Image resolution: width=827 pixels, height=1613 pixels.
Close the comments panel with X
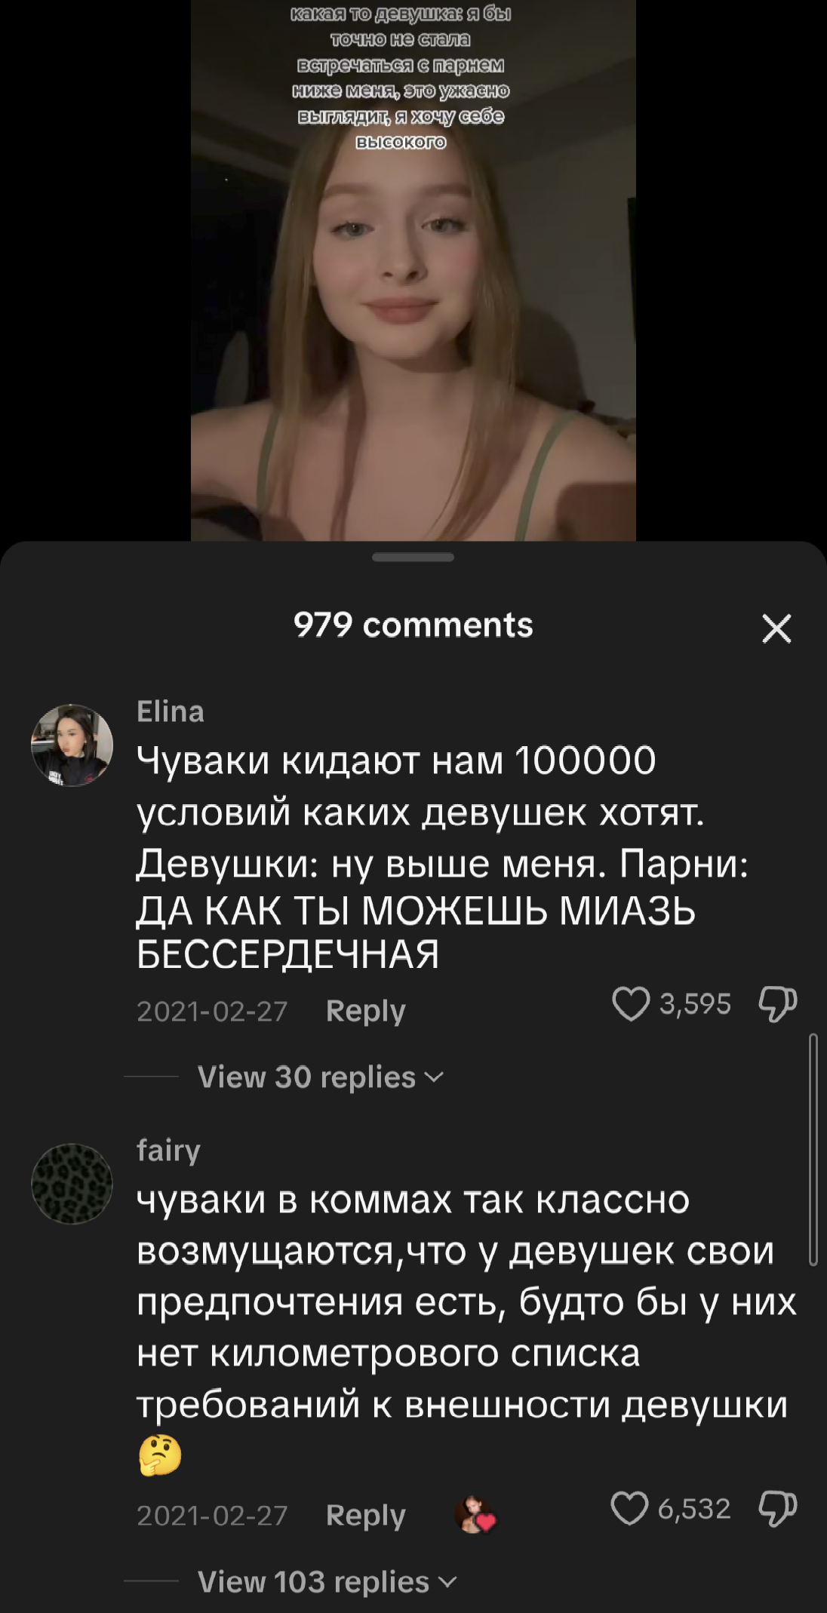[x=776, y=628]
